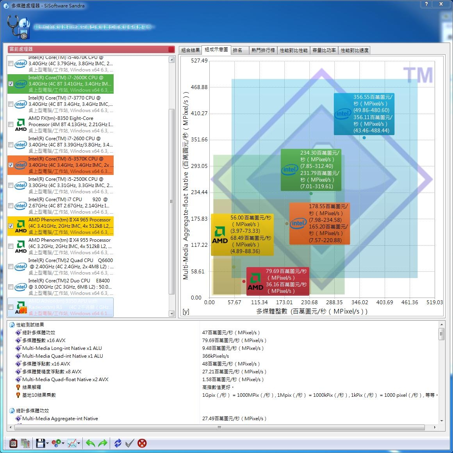Screen dimensions: 453x453
Task: Click the help question mark in title bar
Action: 426,4
